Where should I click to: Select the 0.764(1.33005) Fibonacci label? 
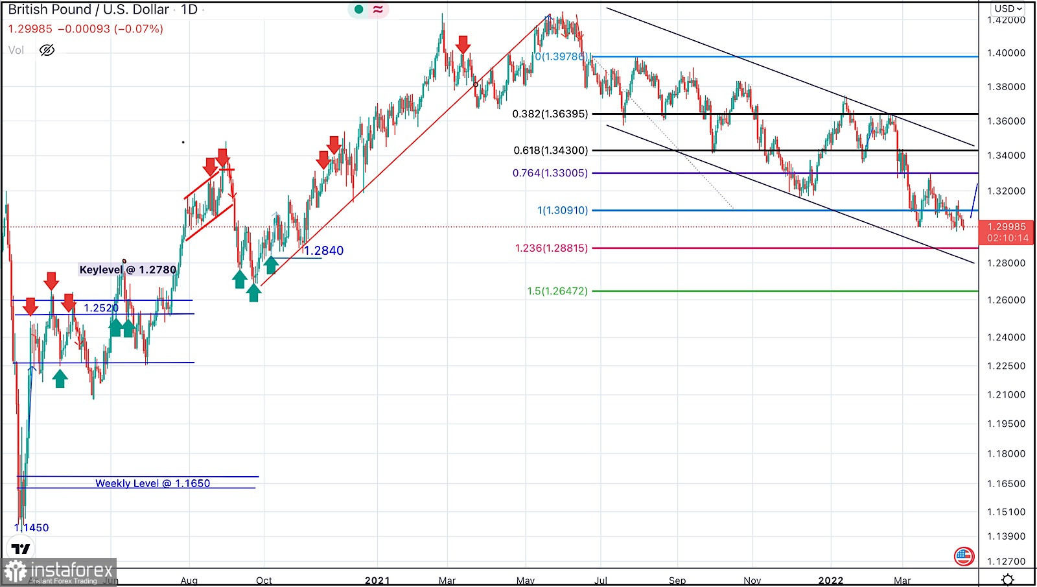(x=550, y=173)
